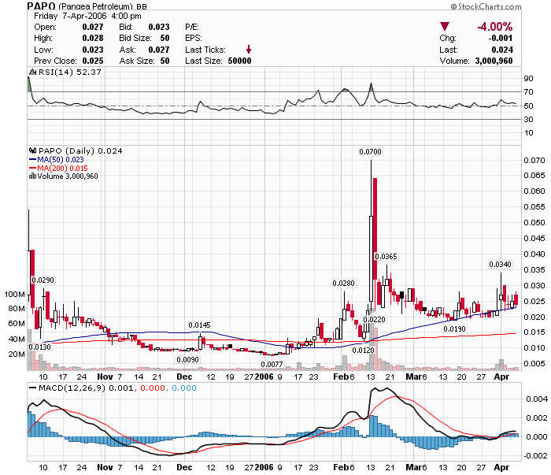Click the High value 0.028
Image resolution: width=551 pixels, height=475 pixels.
pyautogui.click(x=93, y=38)
